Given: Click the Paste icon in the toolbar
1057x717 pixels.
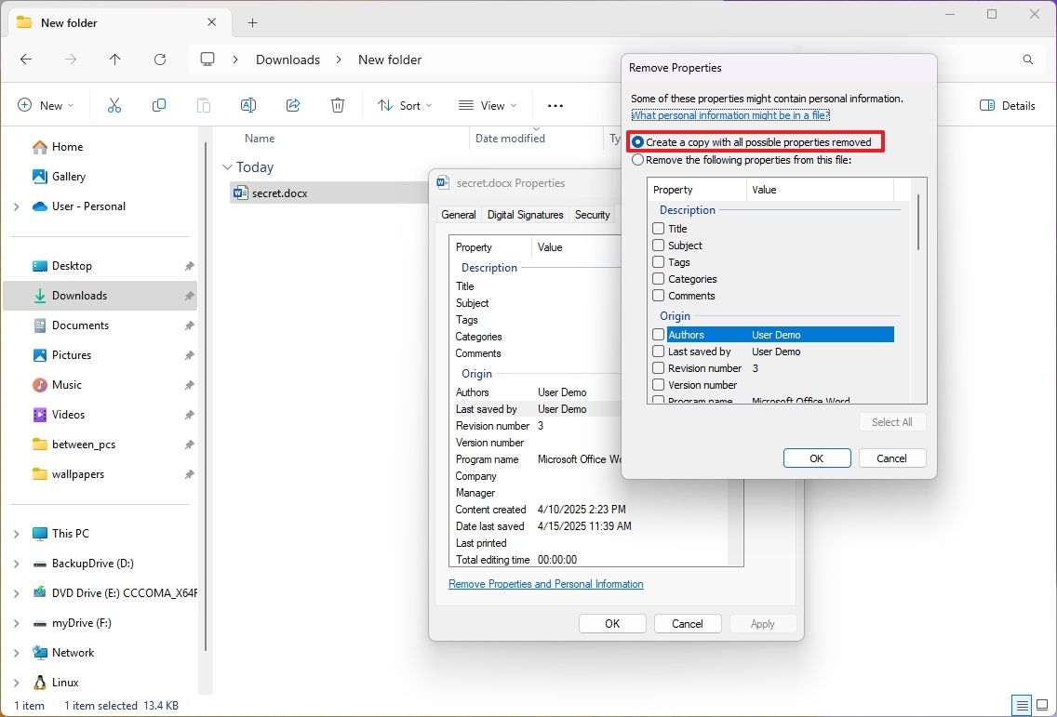Looking at the screenshot, I should 203,105.
